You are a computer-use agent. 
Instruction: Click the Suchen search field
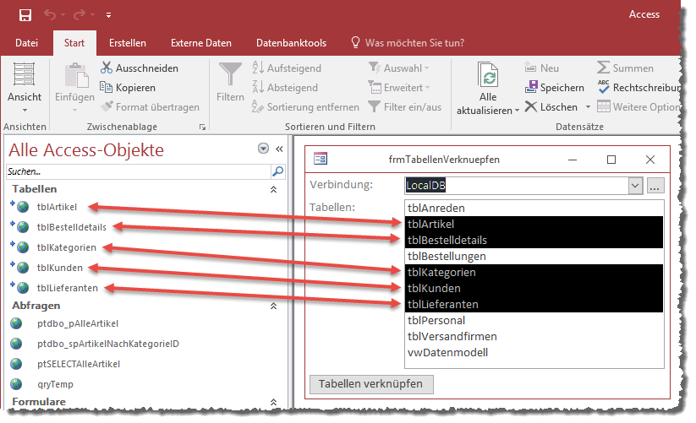pos(135,171)
